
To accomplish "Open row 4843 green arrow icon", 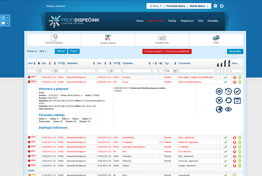I will point(240,142).
